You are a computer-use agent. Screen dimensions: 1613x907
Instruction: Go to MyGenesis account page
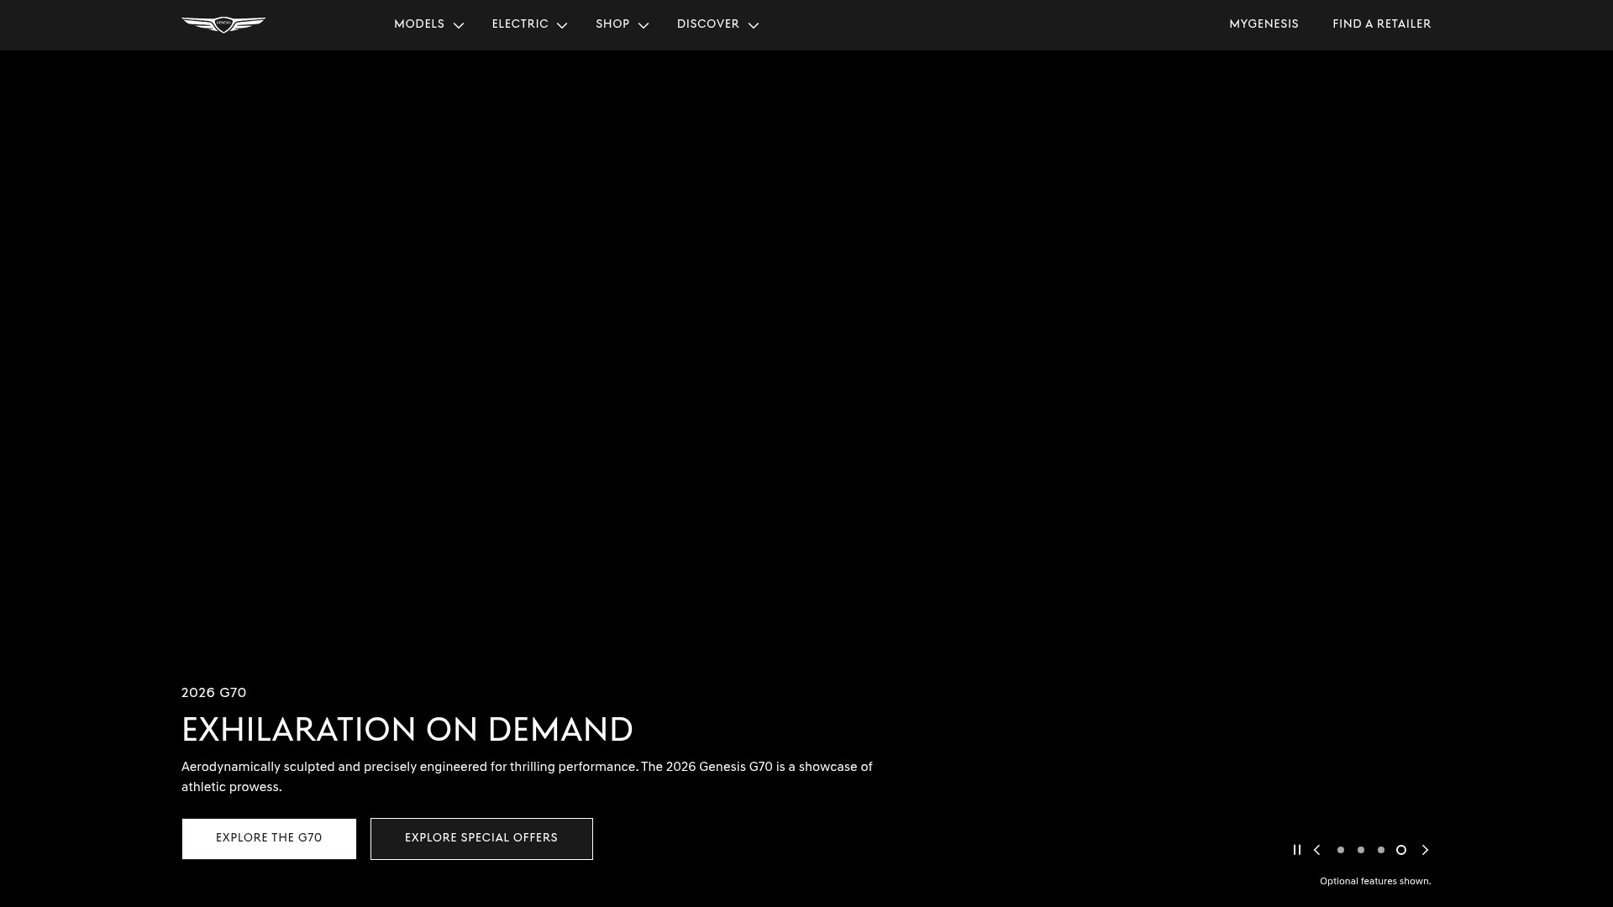coord(1264,24)
